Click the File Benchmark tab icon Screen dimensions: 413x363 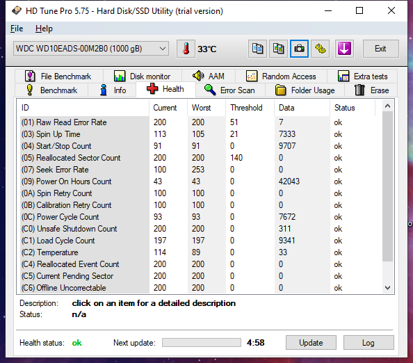30,76
